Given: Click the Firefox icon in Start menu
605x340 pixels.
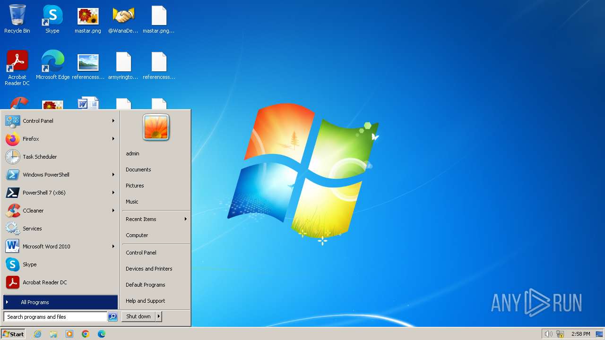Looking at the screenshot, I should [x=12, y=139].
